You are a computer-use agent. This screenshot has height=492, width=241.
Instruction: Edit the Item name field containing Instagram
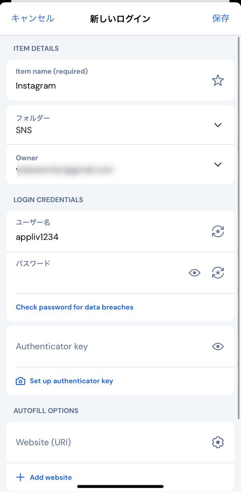(x=108, y=80)
